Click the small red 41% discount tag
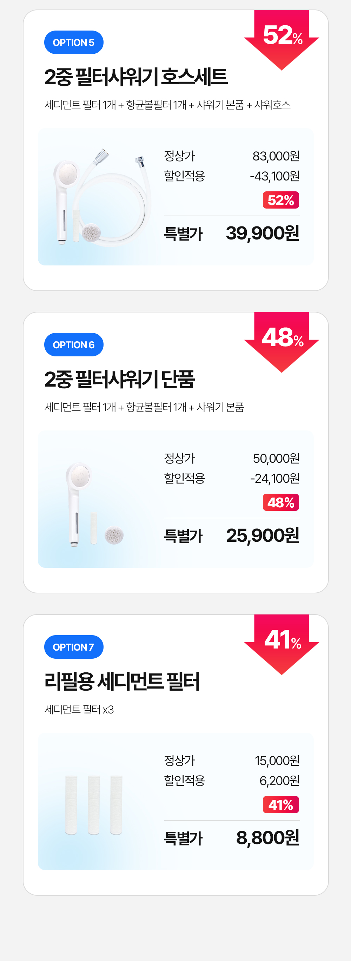Screen dimensions: 351x961 click(281, 805)
